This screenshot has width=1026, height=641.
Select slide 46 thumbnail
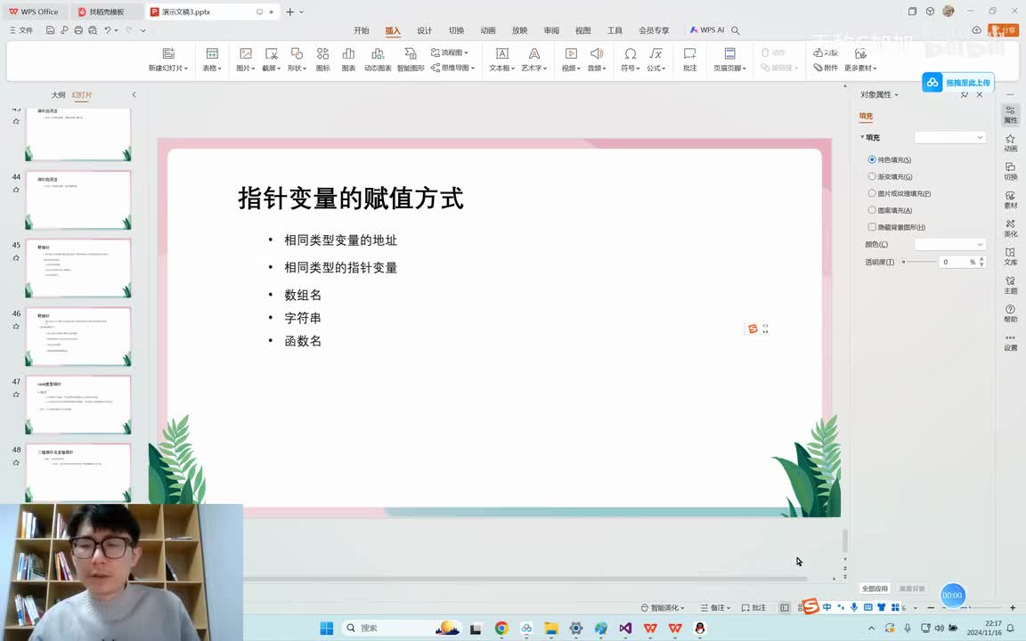77,337
